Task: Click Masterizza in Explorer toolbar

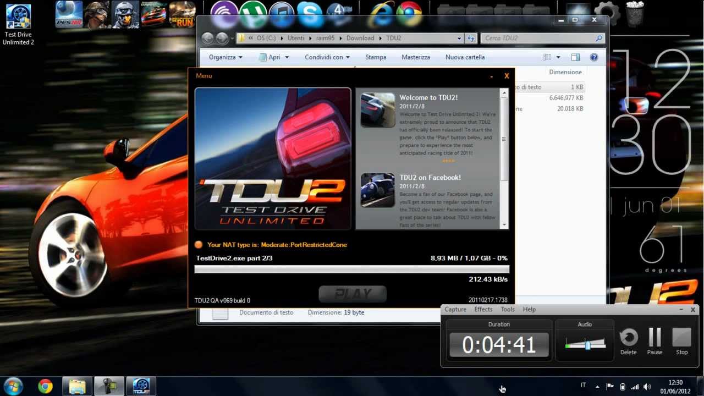Action: [x=416, y=57]
